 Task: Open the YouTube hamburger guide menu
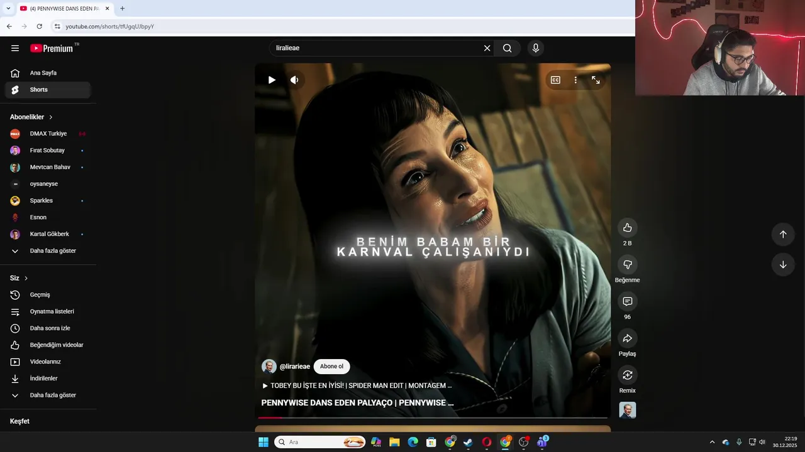(x=15, y=48)
